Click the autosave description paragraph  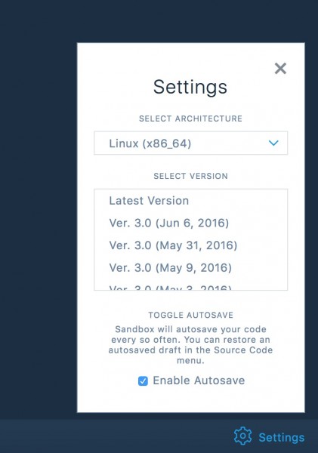coord(190,345)
